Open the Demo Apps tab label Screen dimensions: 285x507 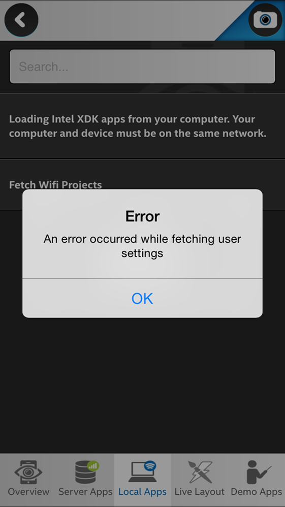coord(257,492)
